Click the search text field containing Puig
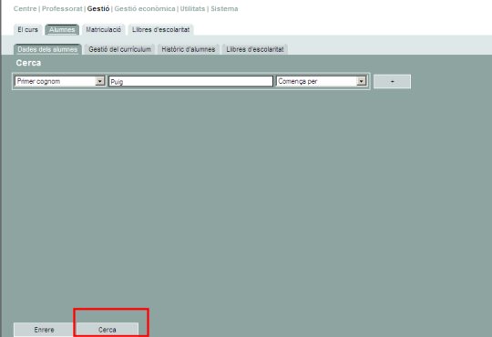492x337 pixels. 190,82
